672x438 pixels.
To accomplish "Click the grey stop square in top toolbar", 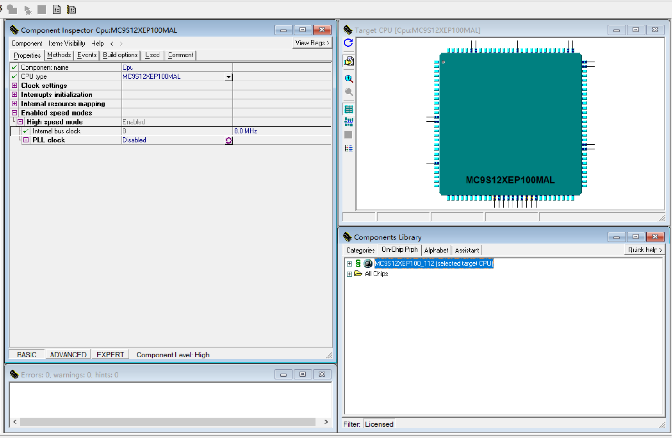I will click(x=42, y=9).
